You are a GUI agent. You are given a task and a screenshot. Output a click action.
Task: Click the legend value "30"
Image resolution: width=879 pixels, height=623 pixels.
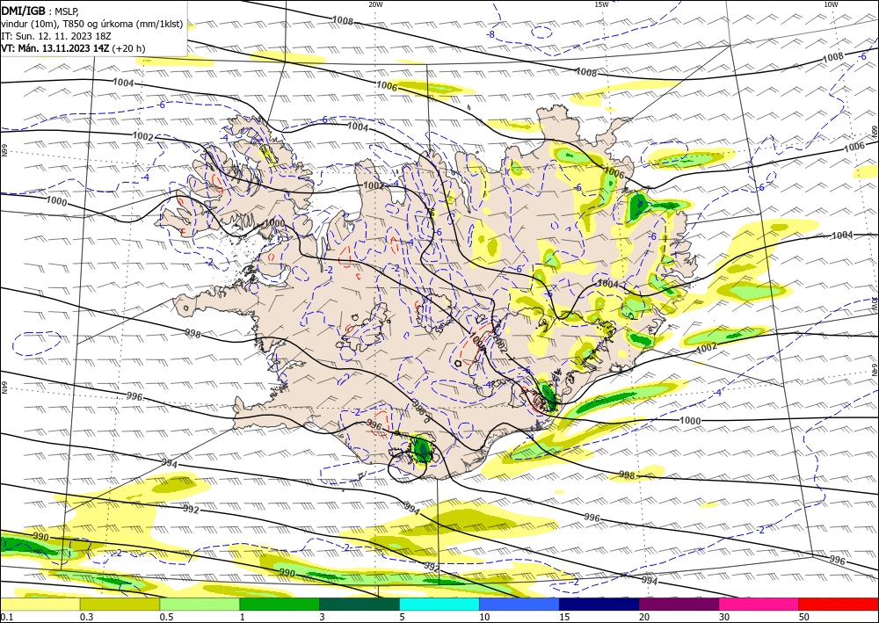pos(724,617)
